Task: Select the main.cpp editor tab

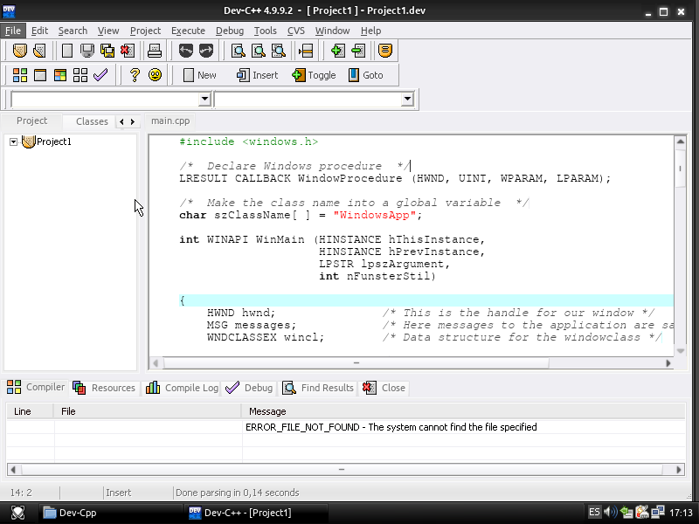Action: pos(170,121)
